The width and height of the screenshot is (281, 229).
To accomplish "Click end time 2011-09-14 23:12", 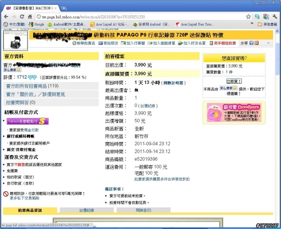I will pos(152,151).
